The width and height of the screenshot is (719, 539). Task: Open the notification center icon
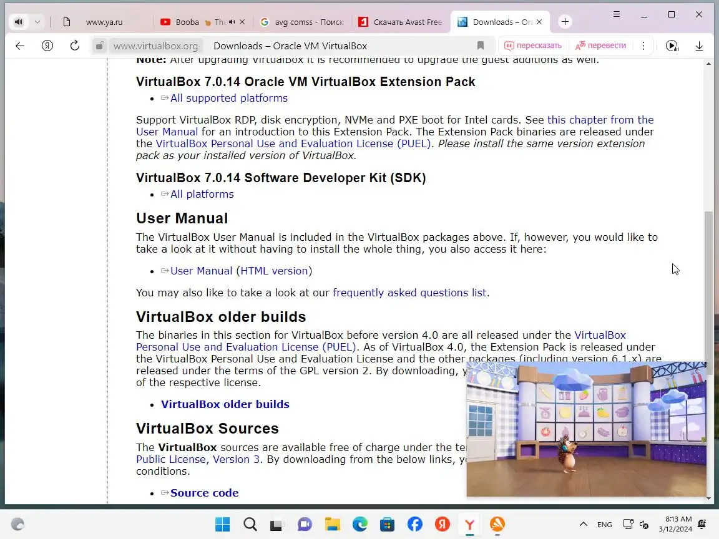pos(702,524)
